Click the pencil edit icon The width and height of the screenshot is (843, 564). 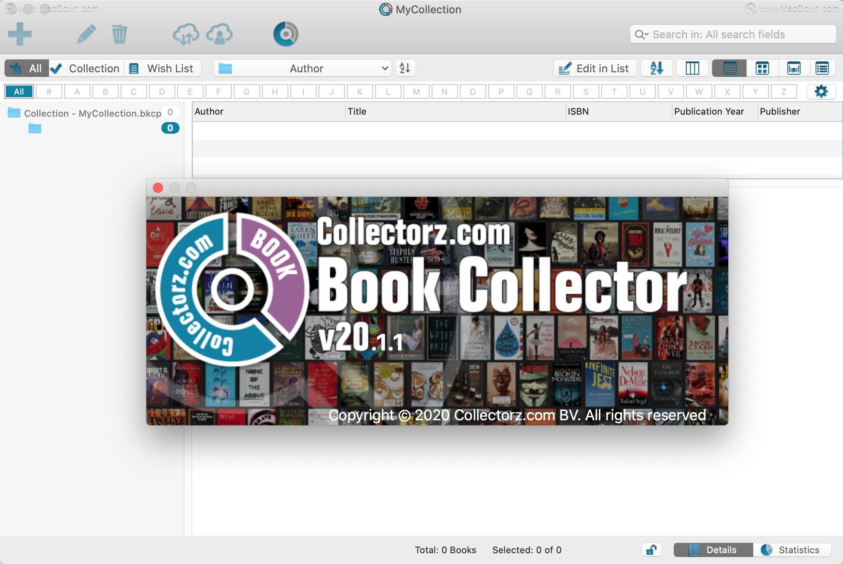[86, 34]
